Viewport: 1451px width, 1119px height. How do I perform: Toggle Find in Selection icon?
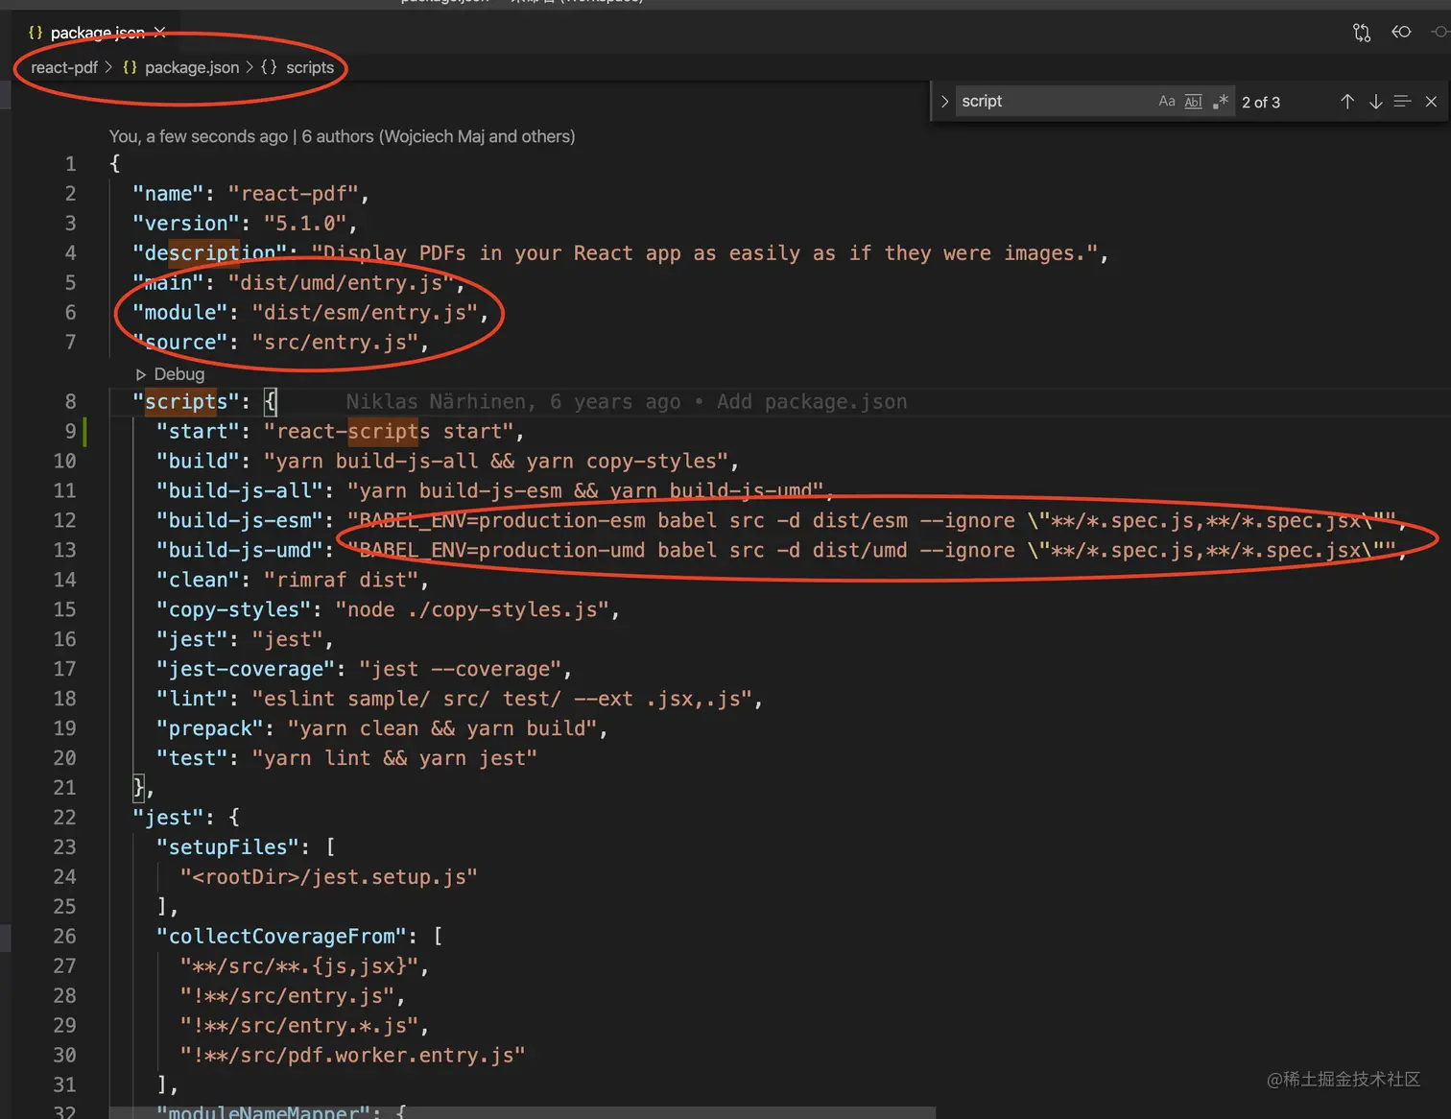(1402, 102)
